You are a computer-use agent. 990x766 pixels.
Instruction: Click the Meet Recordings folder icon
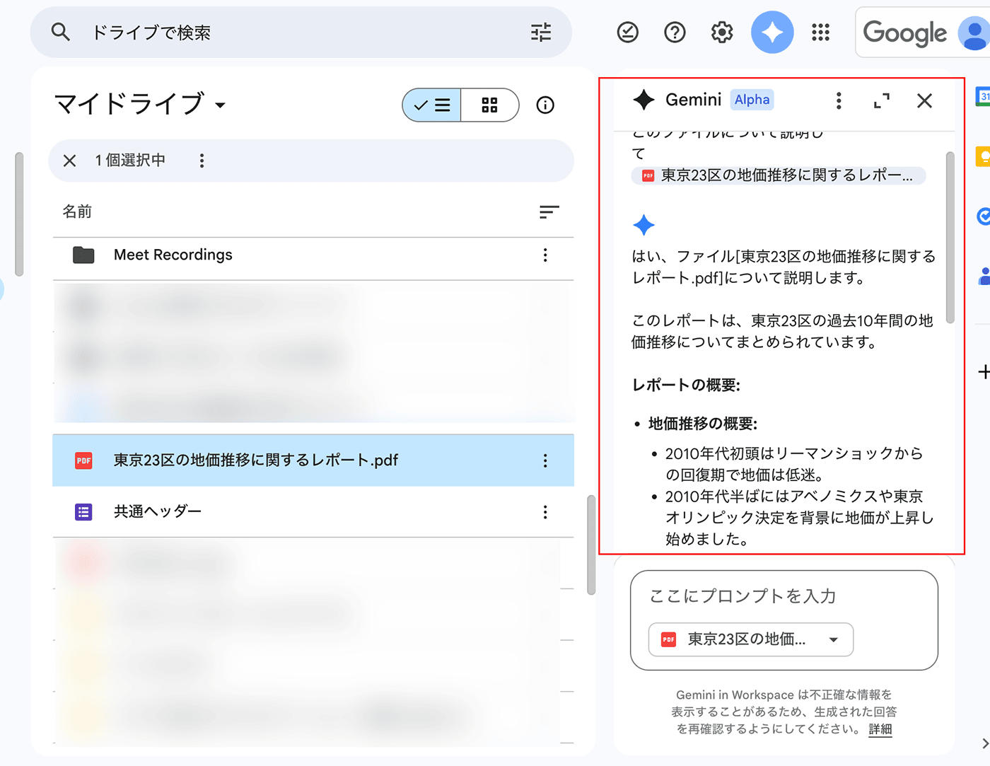pyautogui.click(x=83, y=255)
